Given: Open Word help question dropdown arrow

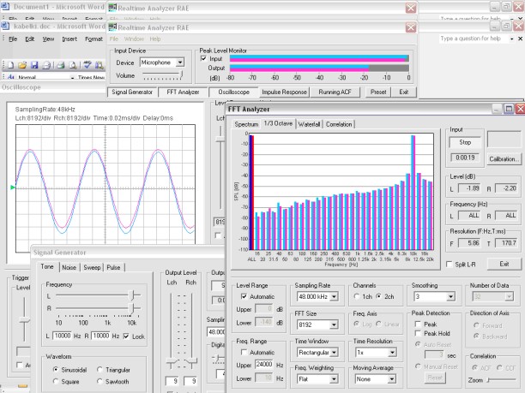Looking at the screenshot, I should [512, 39].
